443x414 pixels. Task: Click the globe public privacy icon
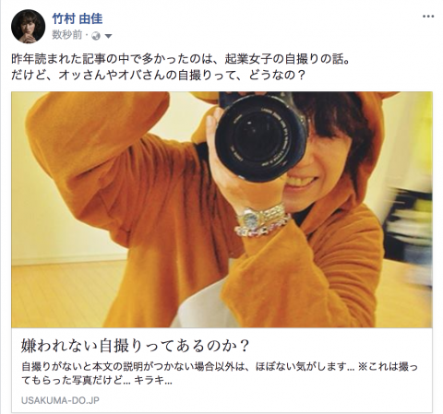(96, 36)
